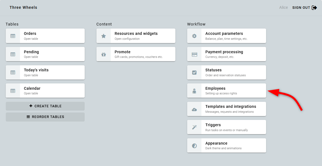The image size is (322, 166).
Task: Click 'Gift cards, promotions, vouchers etc.' text
Action: pos(139,57)
